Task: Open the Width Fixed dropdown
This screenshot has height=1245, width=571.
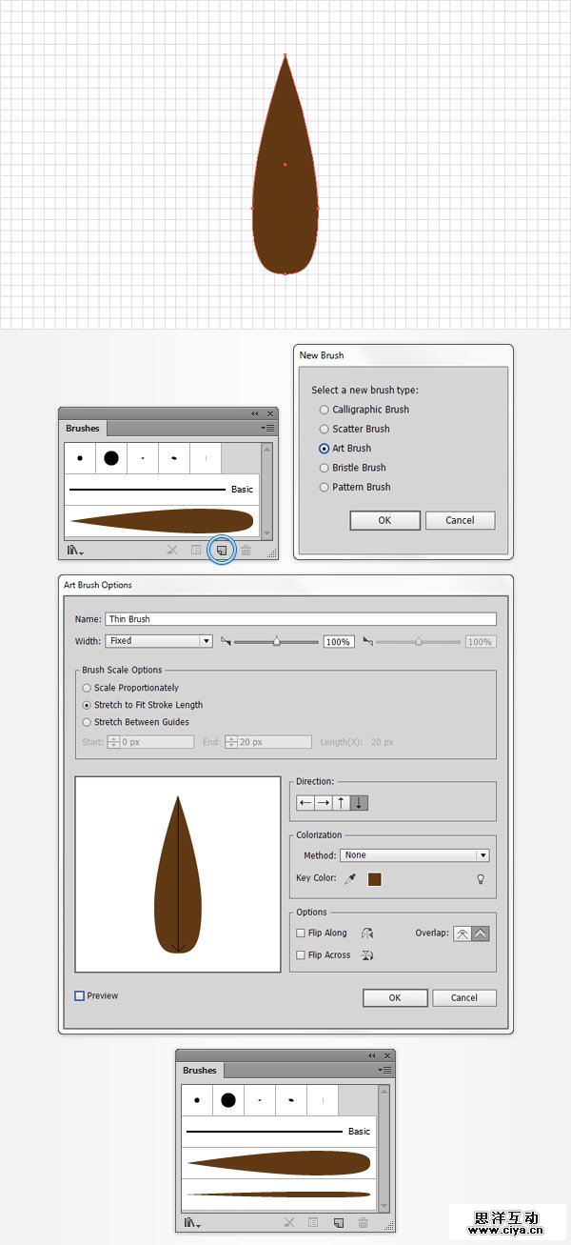Action: pyautogui.click(x=159, y=641)
